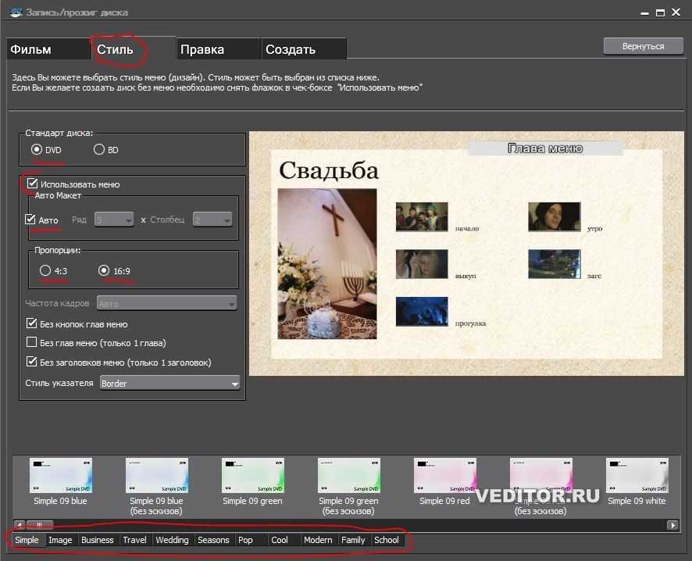Toggle 'Без глав меню (только 1 глава)' checkbox
692x561 pixels.
click(32, 343)
